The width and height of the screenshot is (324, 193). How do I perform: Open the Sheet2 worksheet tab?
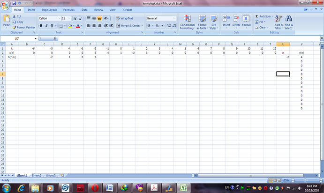37,176
